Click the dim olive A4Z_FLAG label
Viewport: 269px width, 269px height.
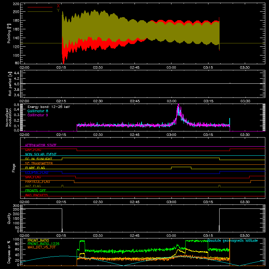coord(33,186)
